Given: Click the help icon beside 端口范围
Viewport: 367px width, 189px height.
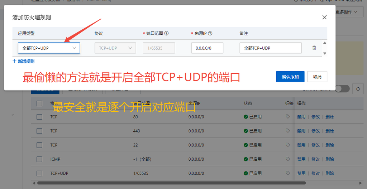Looking at the screenshot, I should pyautogui.click(x=167, y=33).
